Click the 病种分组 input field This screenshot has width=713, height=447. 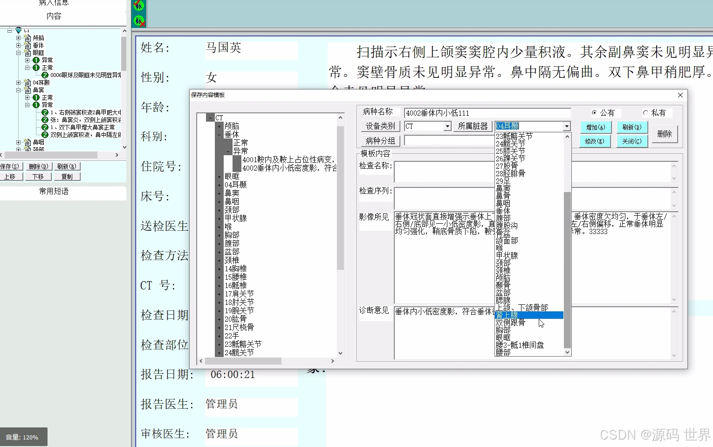coord(449,141)
